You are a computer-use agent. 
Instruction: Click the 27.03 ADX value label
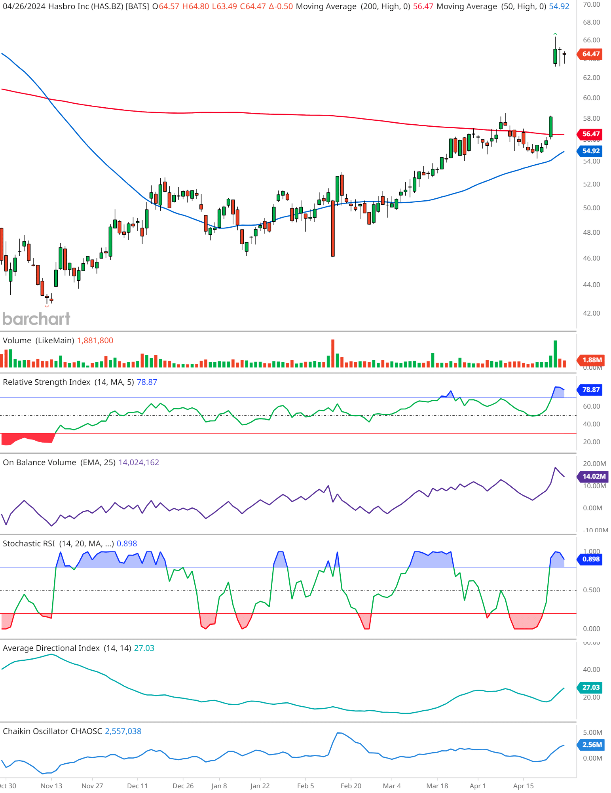point(590,687)
